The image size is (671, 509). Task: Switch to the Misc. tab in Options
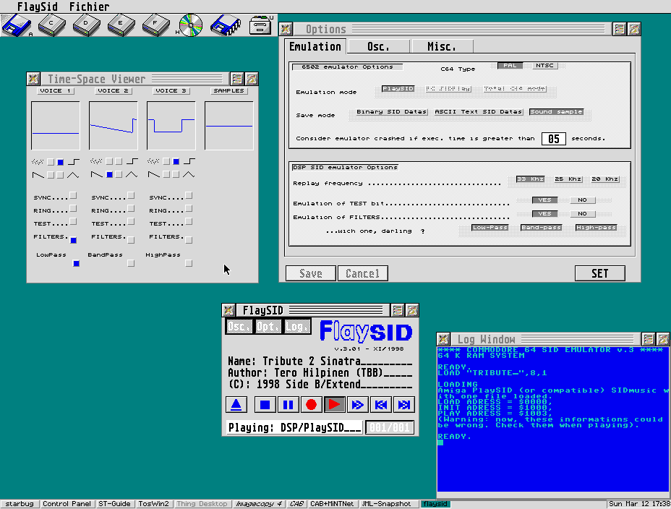click(442, 46)
